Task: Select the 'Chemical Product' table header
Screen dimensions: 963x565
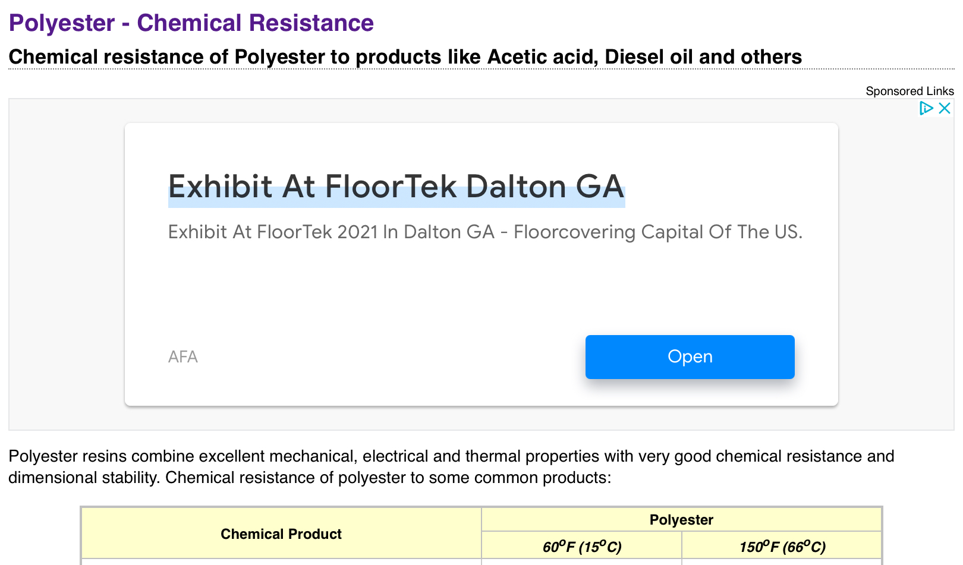Action: click(x=281, y=534)
